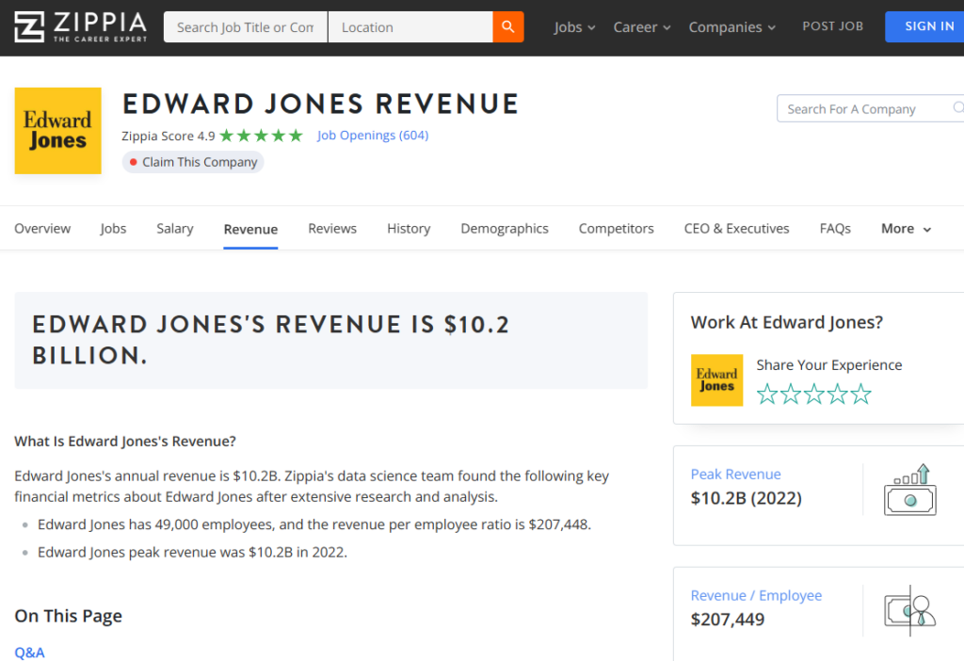Switch to the CEO & Executives tab
964x661 pixels.
[x=736, y=229]
